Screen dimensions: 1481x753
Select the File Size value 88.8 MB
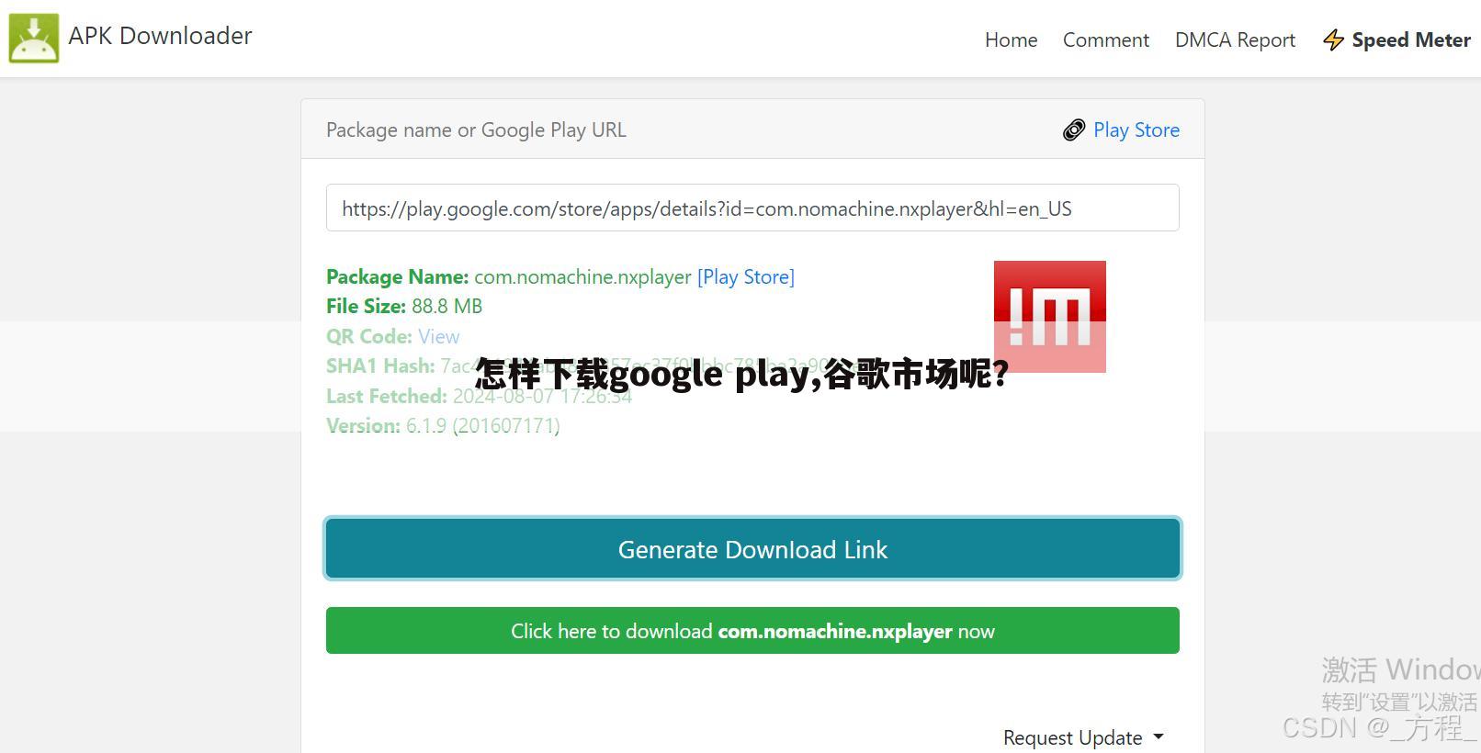(447, 306)
